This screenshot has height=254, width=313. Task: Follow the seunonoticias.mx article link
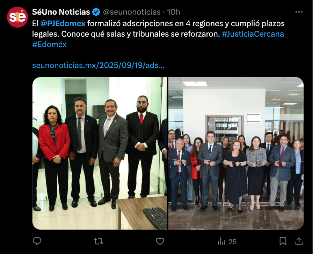pos(98,65)
